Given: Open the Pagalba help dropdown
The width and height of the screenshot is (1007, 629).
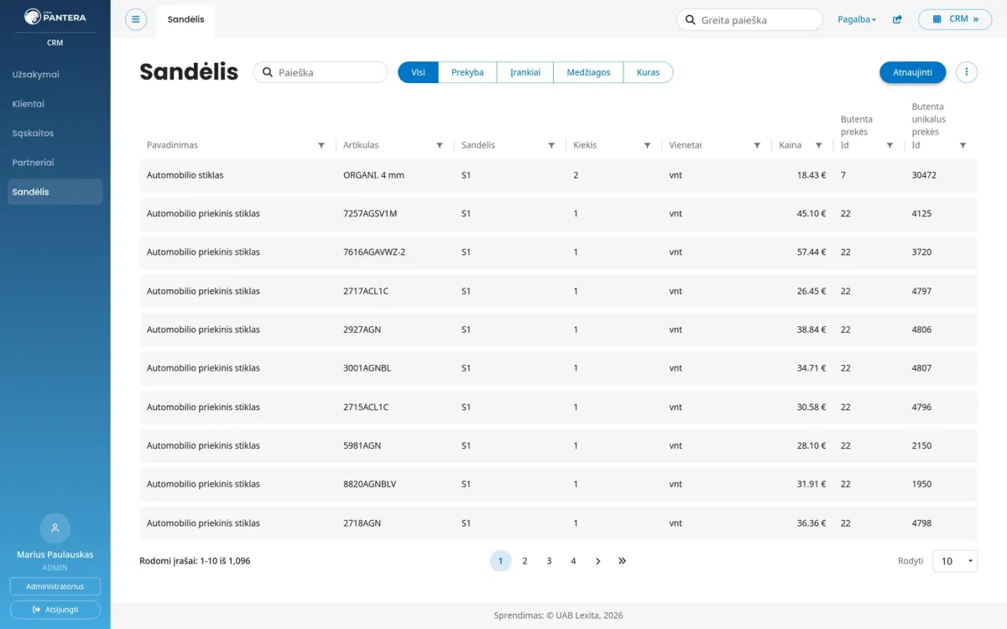Looking at the screenshot, I should pyautogui.click(x=857, y=19).
